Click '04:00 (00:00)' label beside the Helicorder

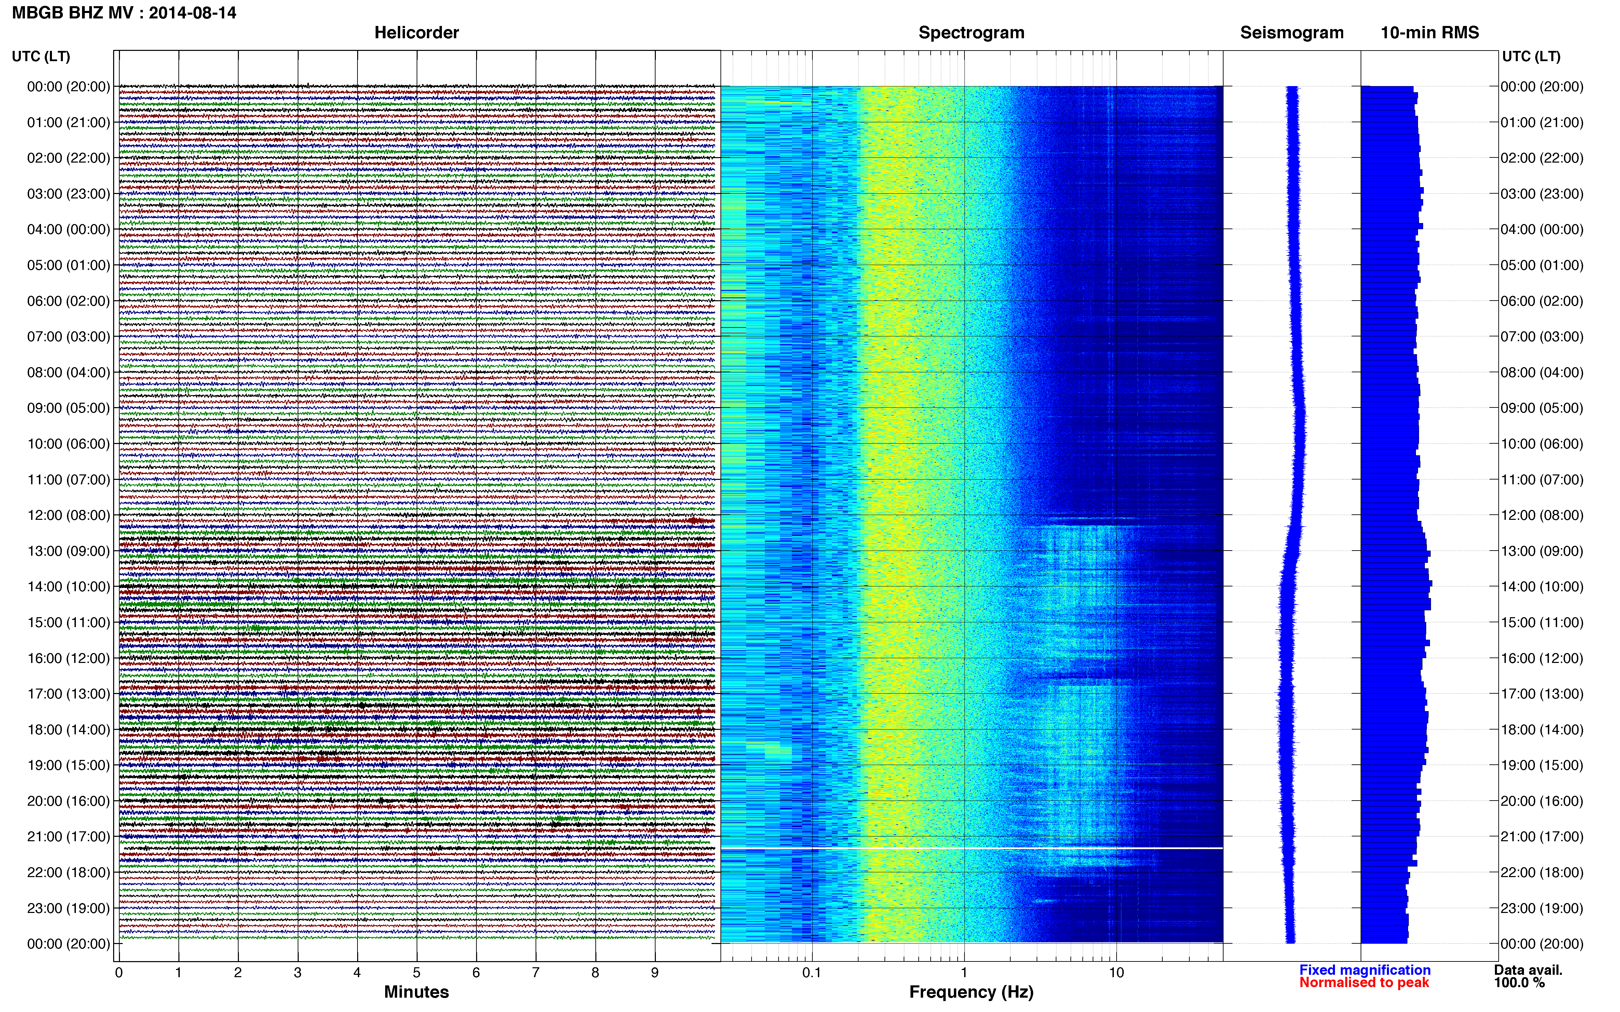tap(68, 230)
